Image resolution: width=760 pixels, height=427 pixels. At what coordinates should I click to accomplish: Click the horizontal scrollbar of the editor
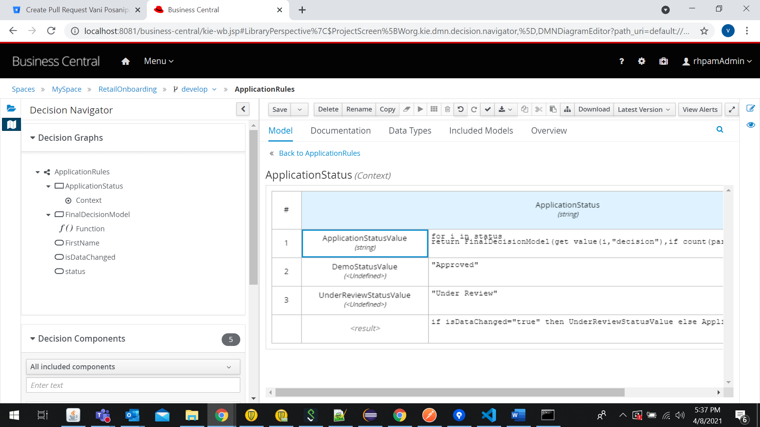450,392
